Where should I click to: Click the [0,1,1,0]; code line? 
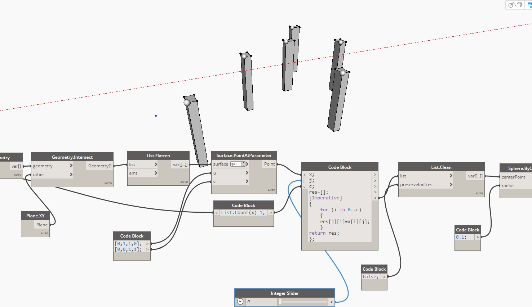tap(128, 244)
